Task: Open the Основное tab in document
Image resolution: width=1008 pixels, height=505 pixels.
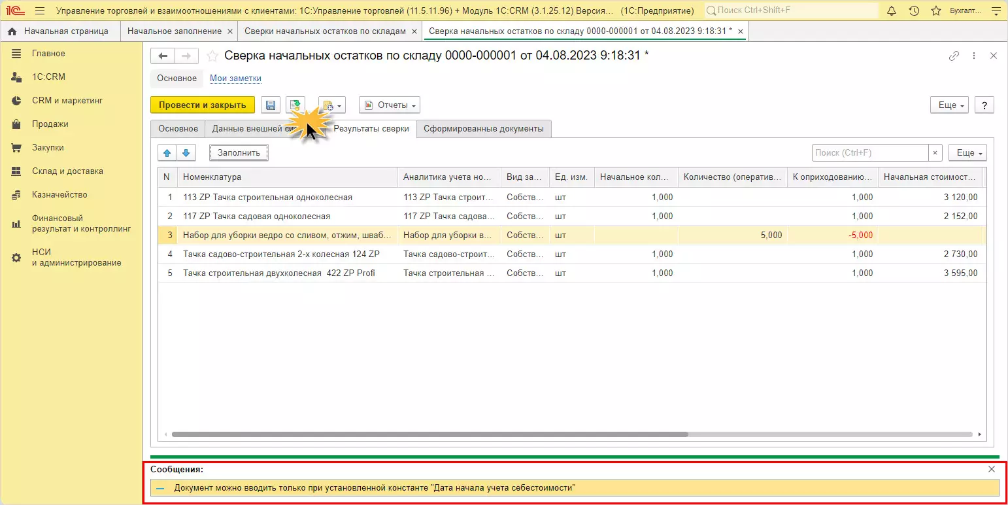Action: (x=178, y=129)
